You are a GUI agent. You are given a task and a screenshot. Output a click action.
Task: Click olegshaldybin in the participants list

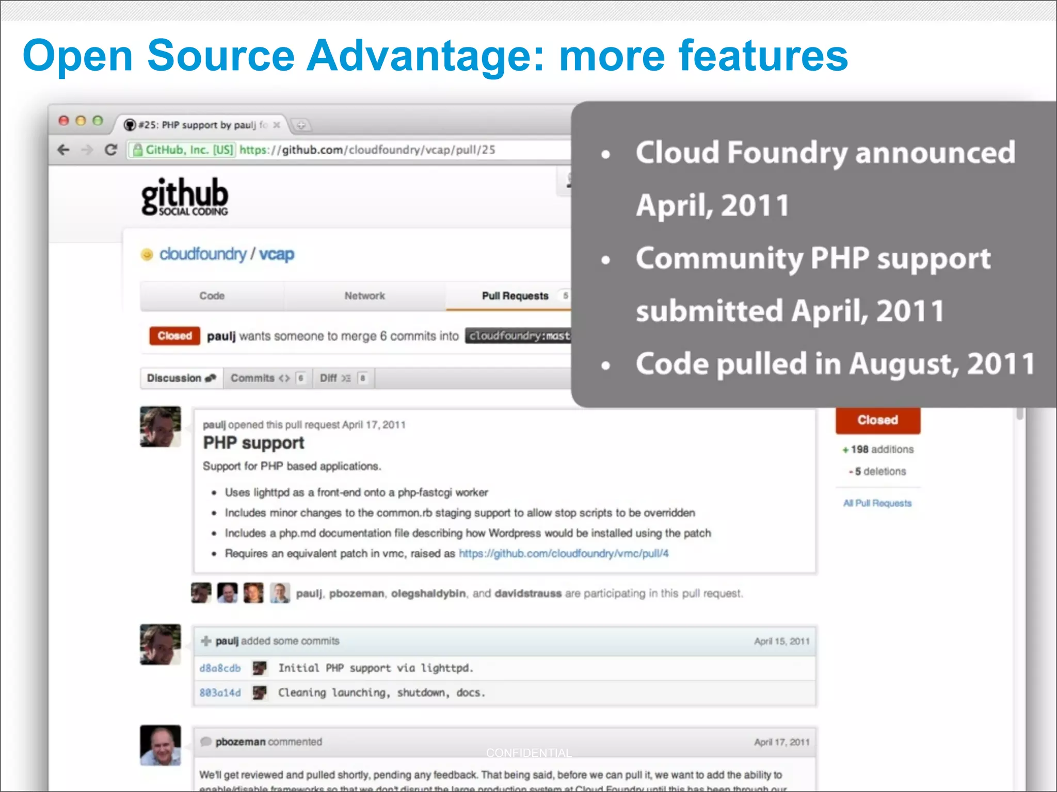[x=428, y=593]
